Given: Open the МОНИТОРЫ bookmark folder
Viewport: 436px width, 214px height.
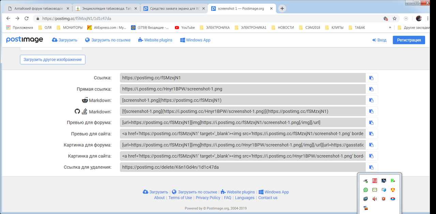Looking at the screenshot, I should [x=69, y=28].
